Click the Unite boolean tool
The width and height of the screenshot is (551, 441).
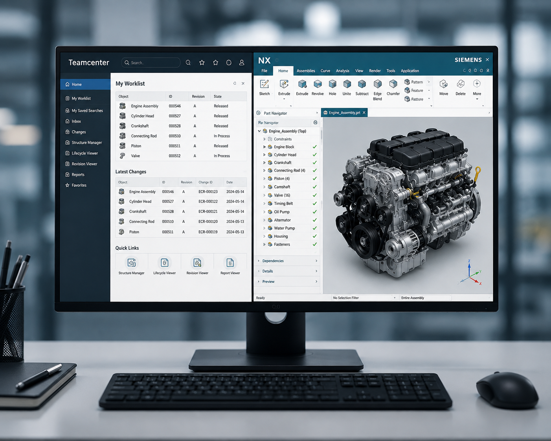click(x=347, y=88)
